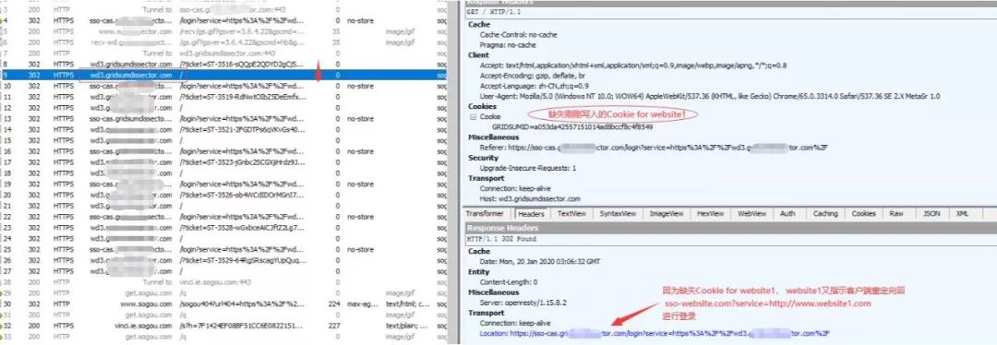The image size is (997, 345).
Task: Select session 14 with ticket ST-3521
Action: pos(223,130)
